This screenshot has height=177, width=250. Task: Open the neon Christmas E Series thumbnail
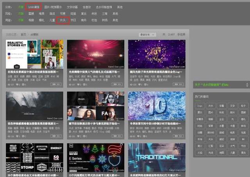coord(96,158)
